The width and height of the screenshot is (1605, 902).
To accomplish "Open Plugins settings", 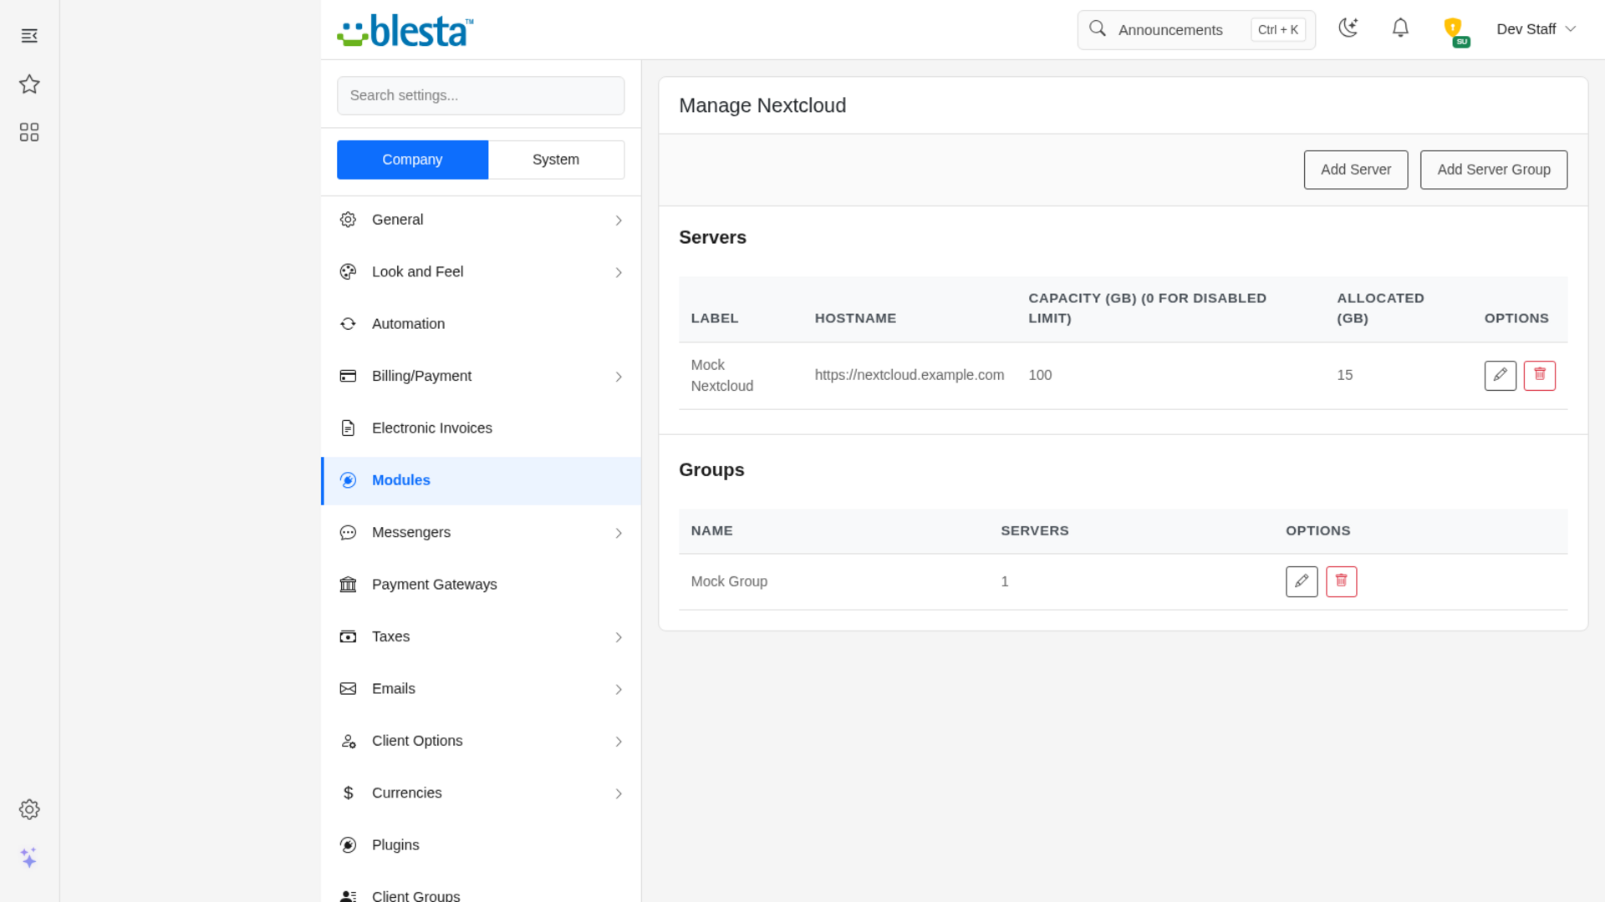I will 481,845.
